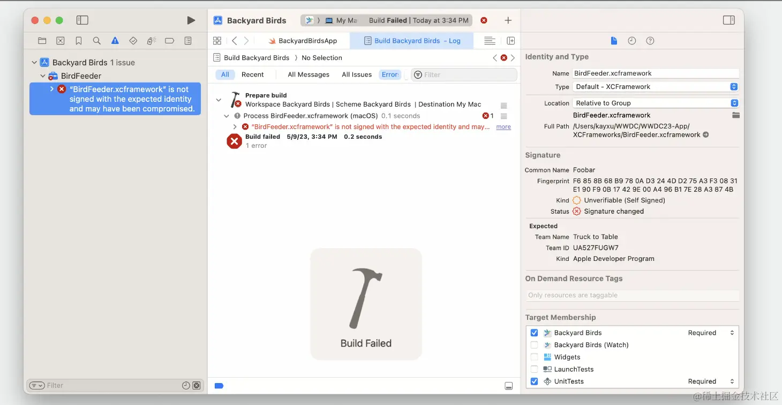The image size is (782, 405).
Task: Show All Messages in build log
Action: click(309, 74)
